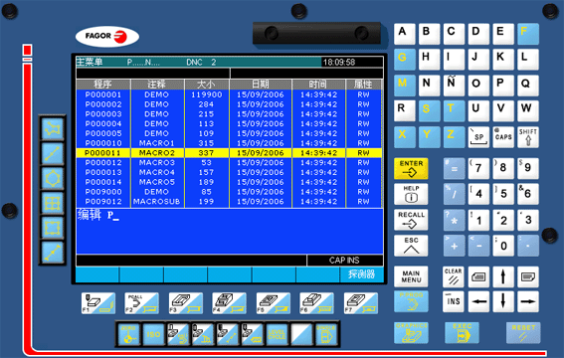
Task: Toggle the INS insert mode key
Action: point(454,301)
